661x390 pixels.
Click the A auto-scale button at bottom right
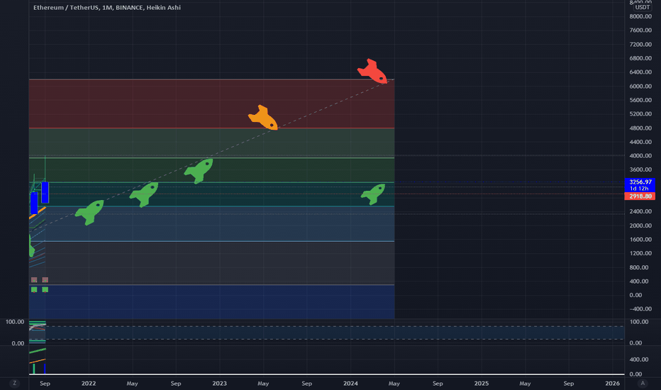pos(643,383)
